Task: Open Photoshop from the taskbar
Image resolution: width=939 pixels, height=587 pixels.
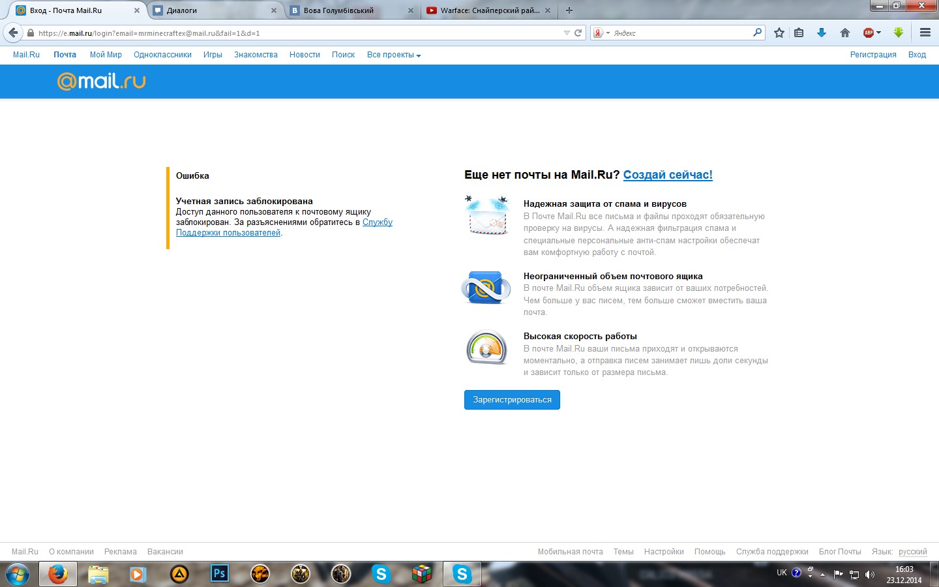Action: [220, 574]
